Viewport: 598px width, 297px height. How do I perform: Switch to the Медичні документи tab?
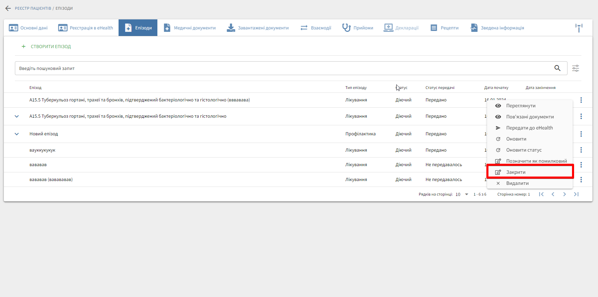190,28
